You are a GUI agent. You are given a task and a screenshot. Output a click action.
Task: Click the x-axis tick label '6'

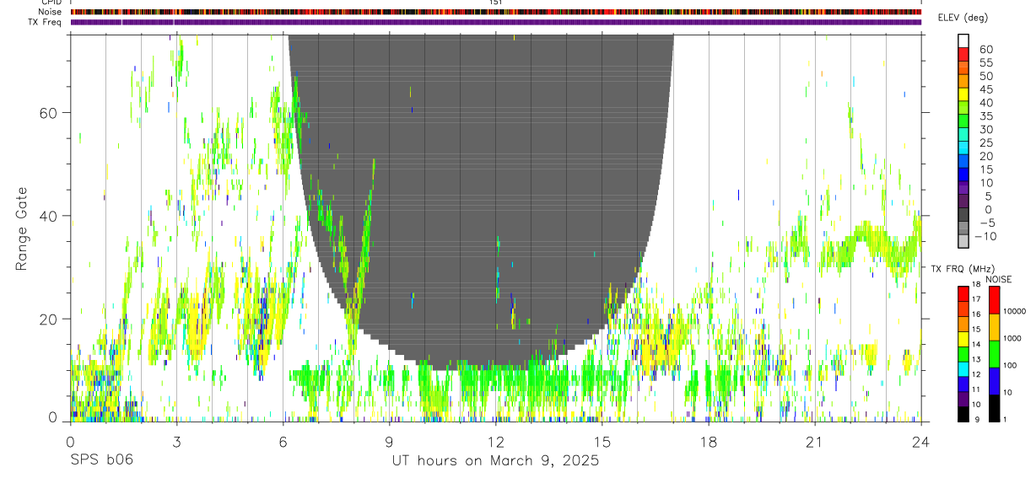(283, 441)
